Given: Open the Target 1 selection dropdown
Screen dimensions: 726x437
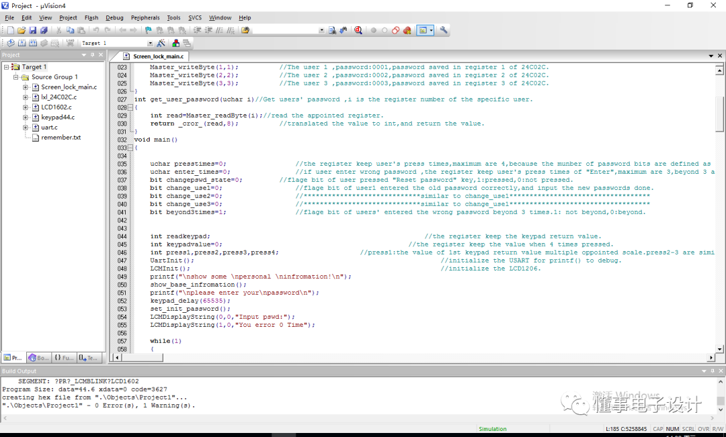Looking at the screenshot, I should point(149,43).
